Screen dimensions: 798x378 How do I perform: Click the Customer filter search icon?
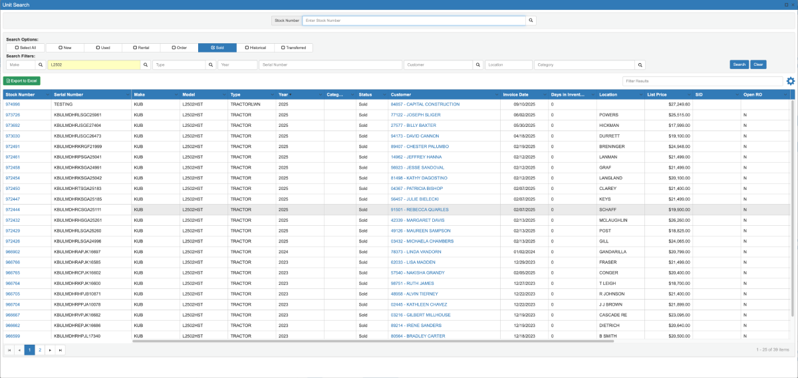coord(477,65)
